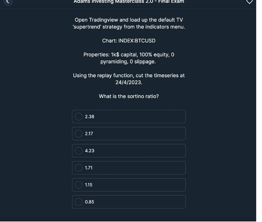Choose the answer option 2.38
This screenshot has height=222, width=262.
129,117
